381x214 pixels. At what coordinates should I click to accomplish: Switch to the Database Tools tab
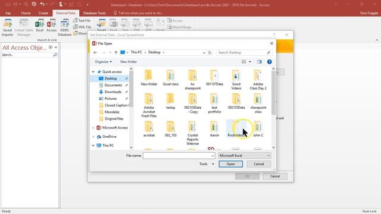[x=94, y=13]
